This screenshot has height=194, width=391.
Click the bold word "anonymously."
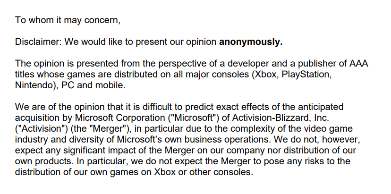point(251,42)
